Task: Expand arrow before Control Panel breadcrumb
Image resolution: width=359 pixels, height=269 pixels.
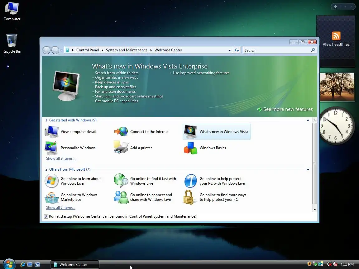Action: click(73, 50)
